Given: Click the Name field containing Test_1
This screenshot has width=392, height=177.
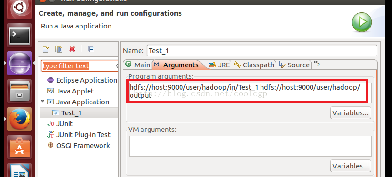Looking at the screenshot, I should 262,51.
